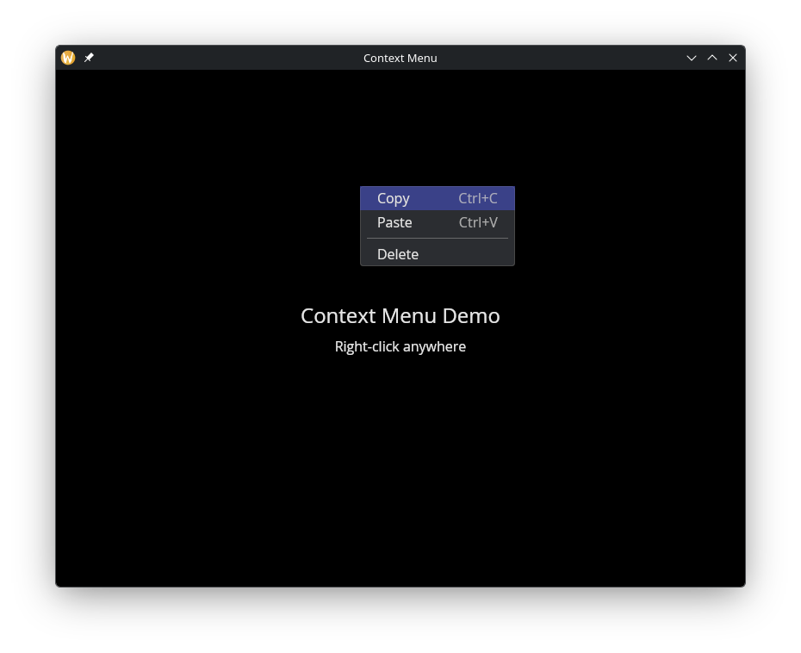Click the chevron next to the close button

[x=712, y=58]
